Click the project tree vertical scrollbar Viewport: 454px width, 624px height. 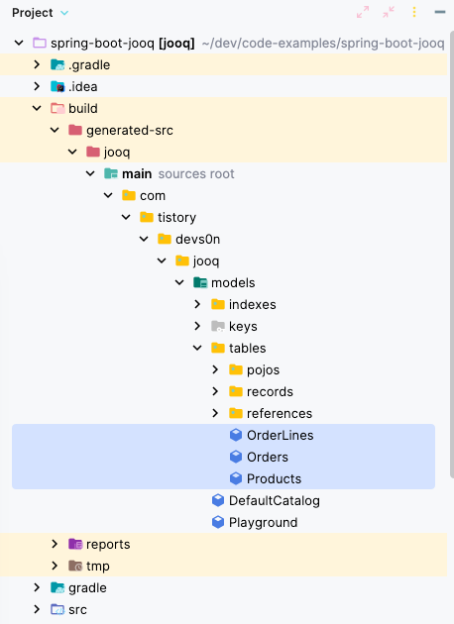coord(452,255)
